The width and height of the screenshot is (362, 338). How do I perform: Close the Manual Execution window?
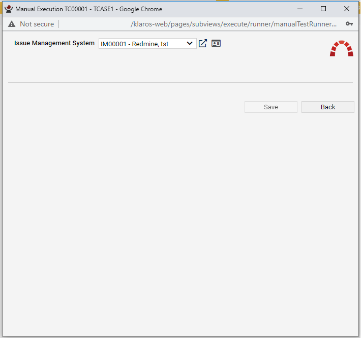point(347,9)
